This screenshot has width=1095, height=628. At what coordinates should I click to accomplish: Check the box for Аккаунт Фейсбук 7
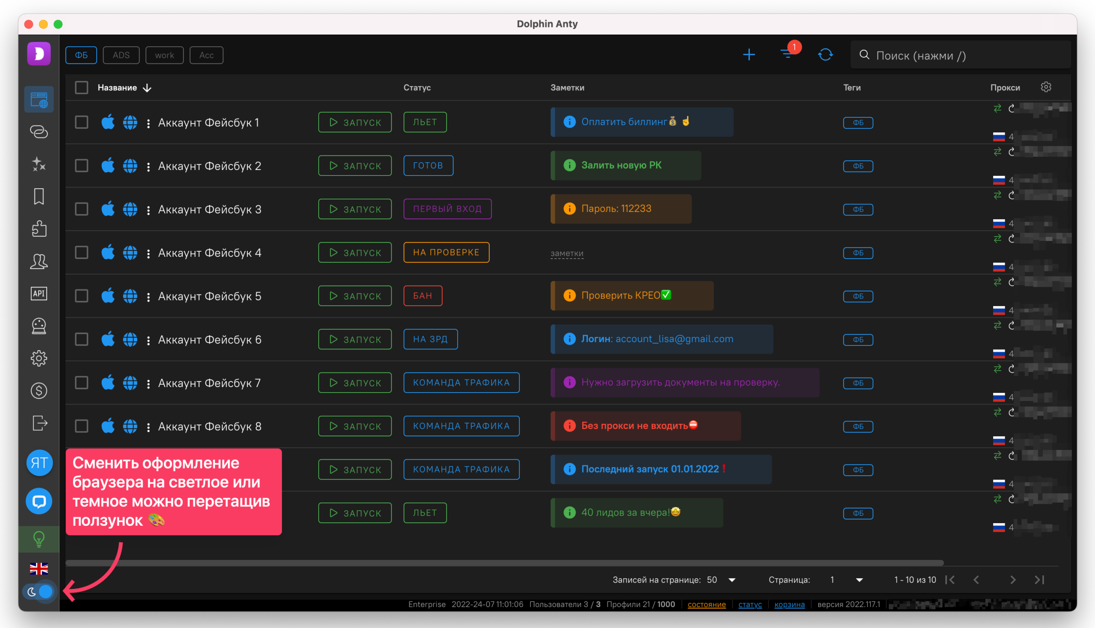81,383
